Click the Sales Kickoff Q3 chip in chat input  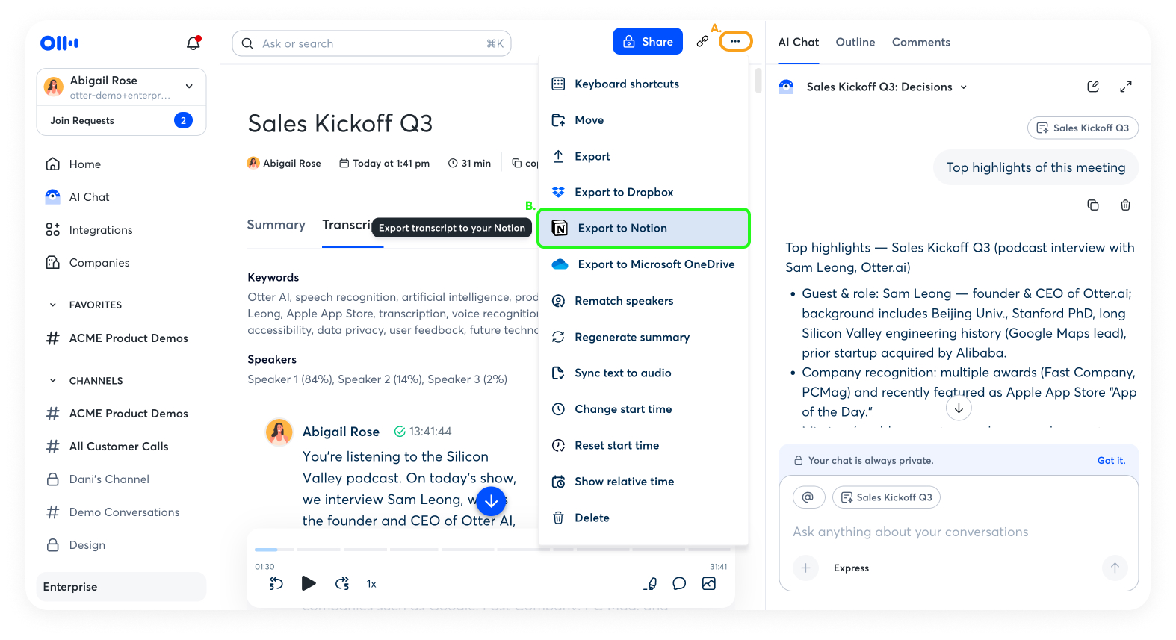(x=886, y=497)
